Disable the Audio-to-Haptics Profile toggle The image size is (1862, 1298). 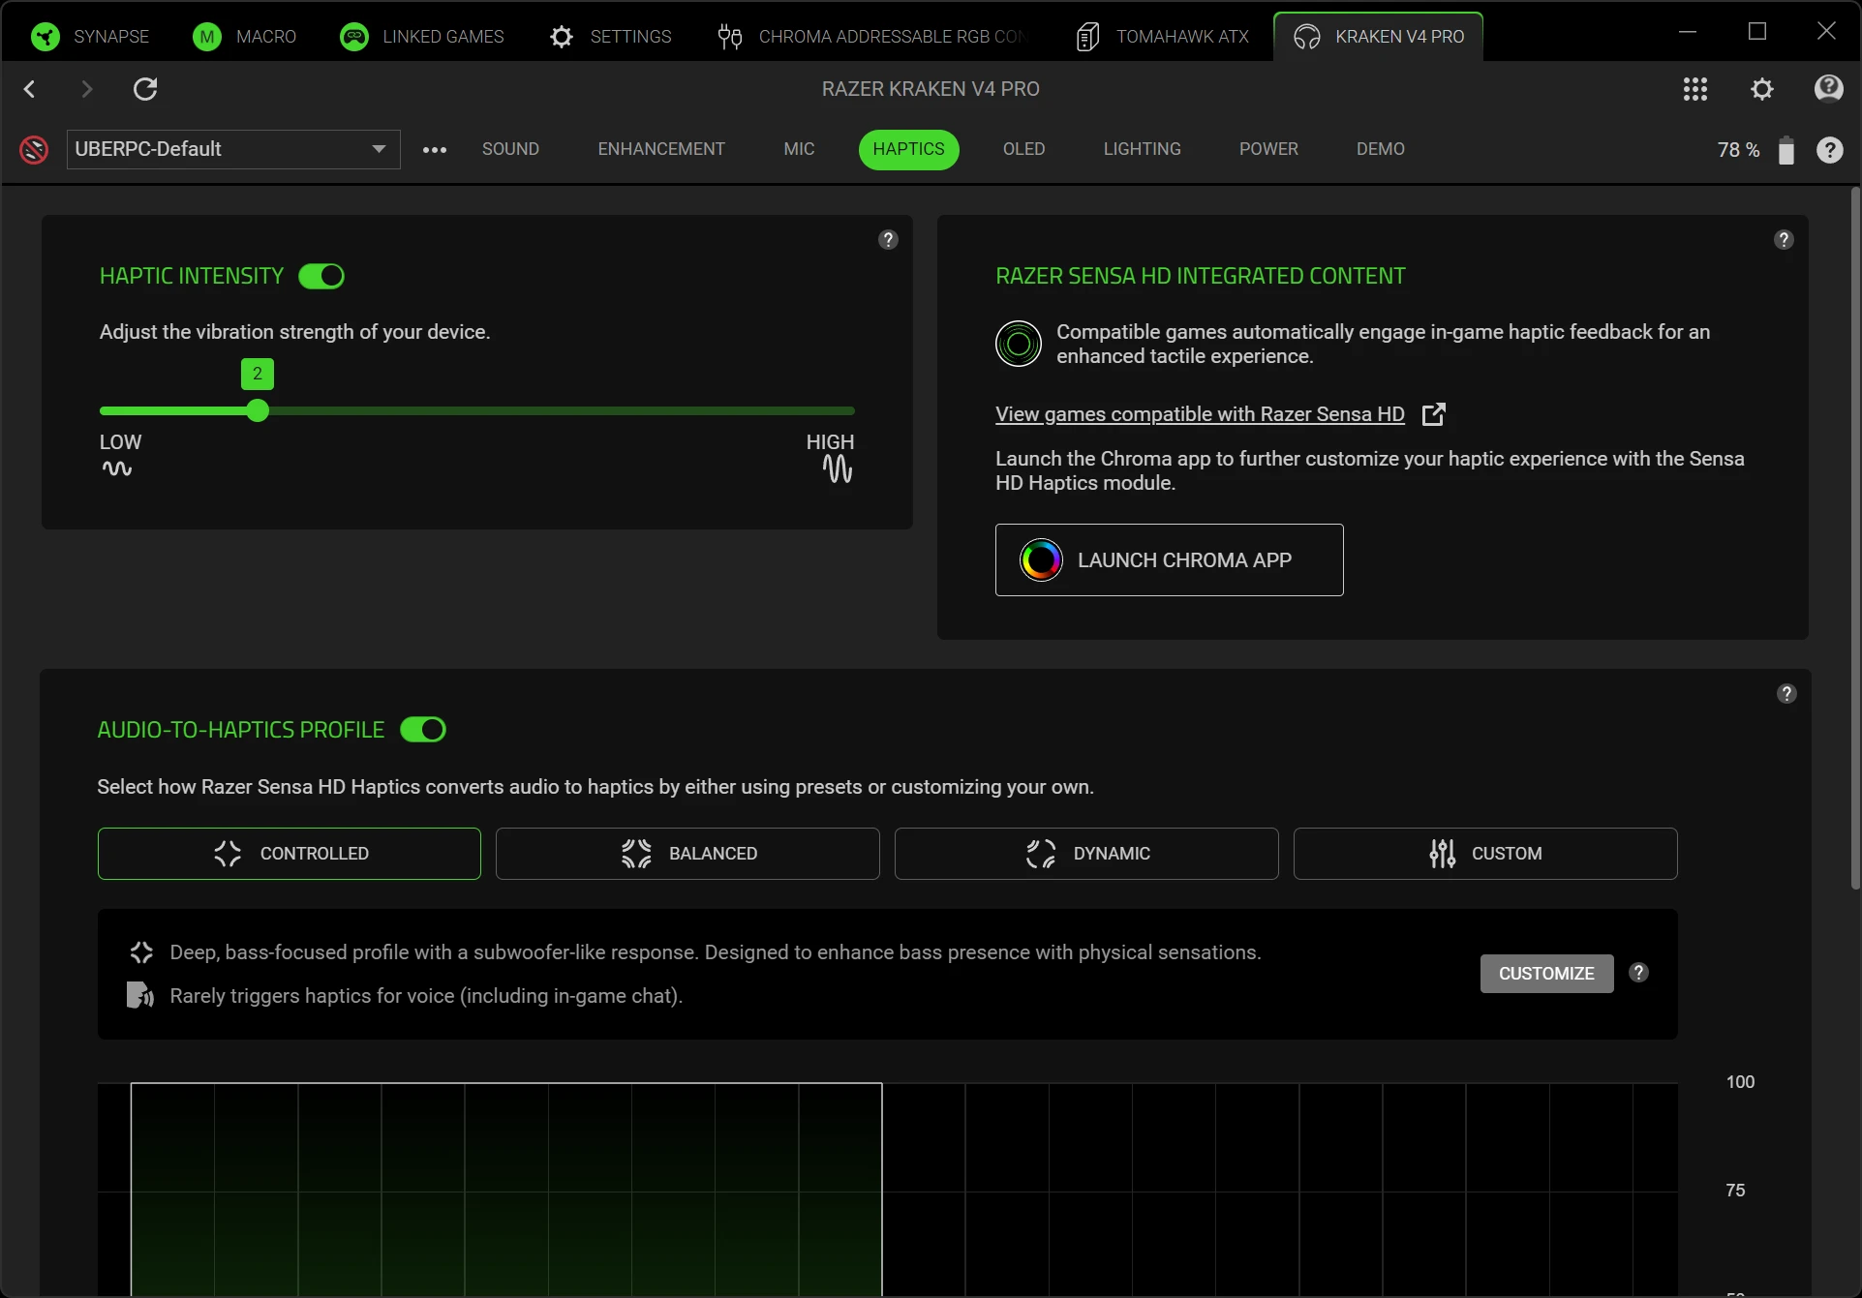point(423,730)
